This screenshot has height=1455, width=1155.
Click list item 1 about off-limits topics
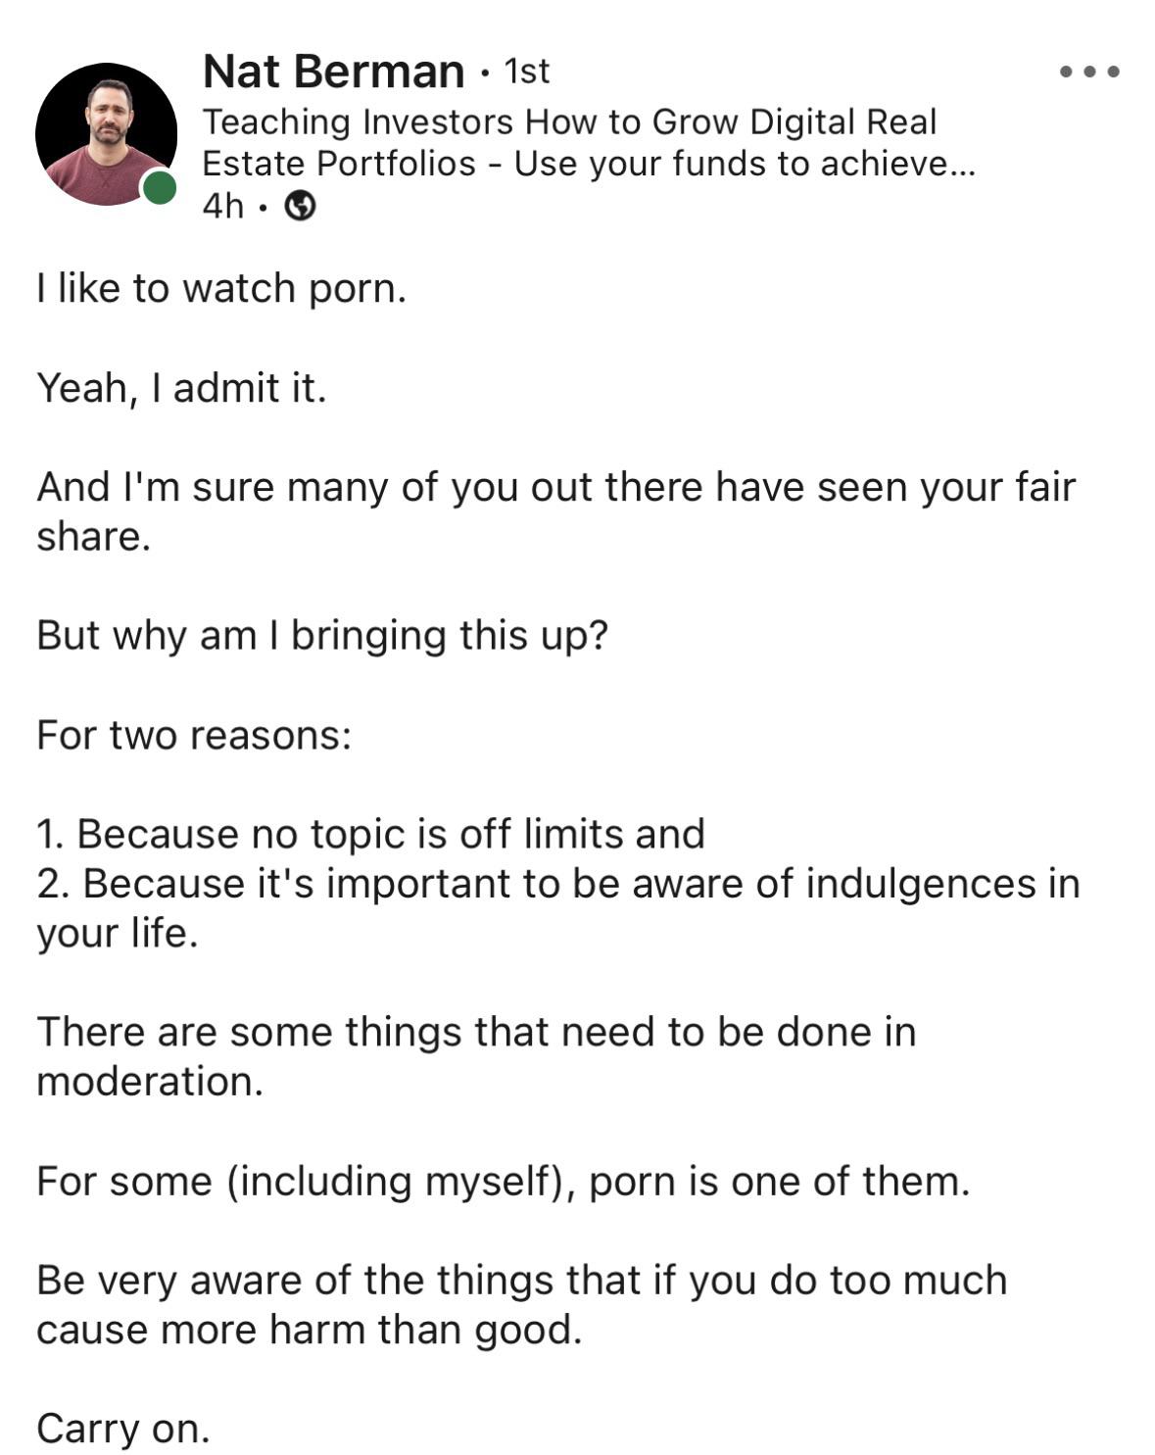coord(370,834)
